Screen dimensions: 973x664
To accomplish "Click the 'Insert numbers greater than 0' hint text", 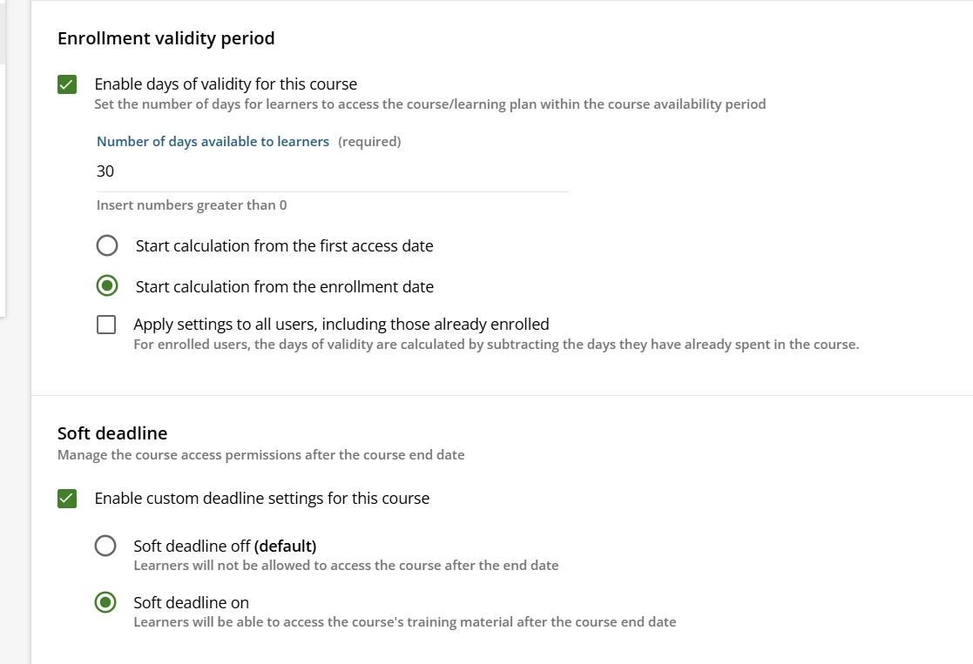I will pos(192,205).
